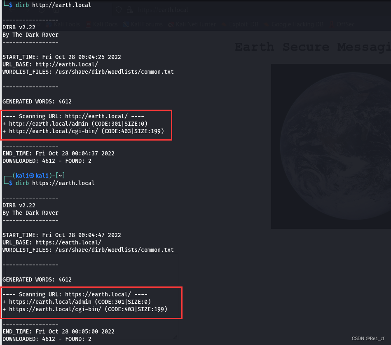This screenshot has width=391, height=345.
Task: Click the Earth globe image
Action: pyautogui.click(x=331, y=146)
